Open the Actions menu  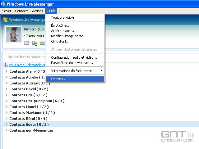click(38, 11)
